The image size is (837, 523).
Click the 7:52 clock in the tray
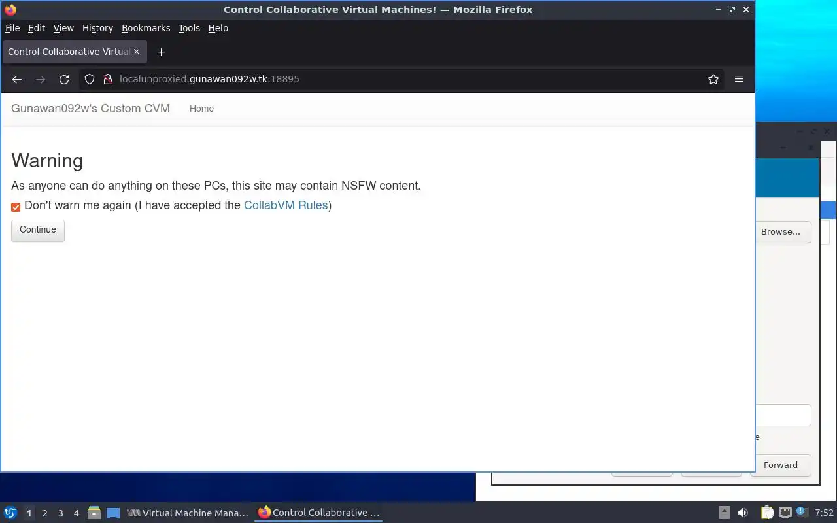click(824, 513)
